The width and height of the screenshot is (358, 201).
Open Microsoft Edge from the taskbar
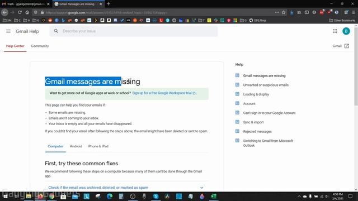point(110,196)
